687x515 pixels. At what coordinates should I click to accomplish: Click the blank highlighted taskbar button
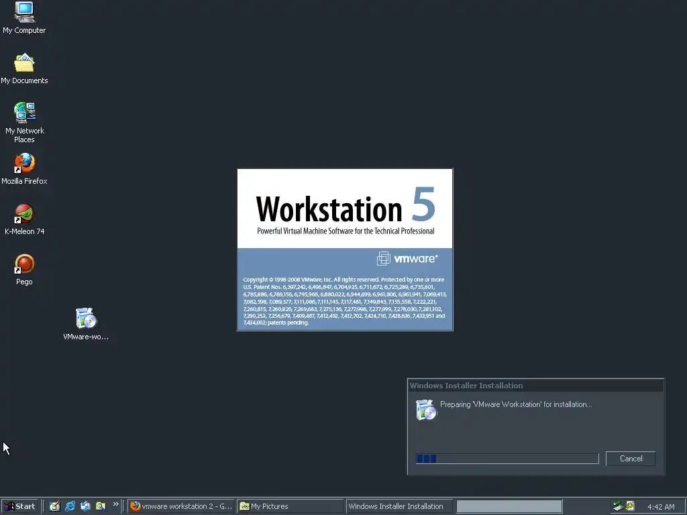(509, 506)
